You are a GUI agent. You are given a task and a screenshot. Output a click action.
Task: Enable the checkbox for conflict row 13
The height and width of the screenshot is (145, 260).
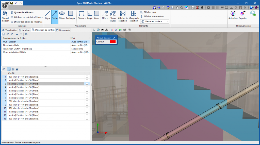pyautogui.click(x=87, y=119)
